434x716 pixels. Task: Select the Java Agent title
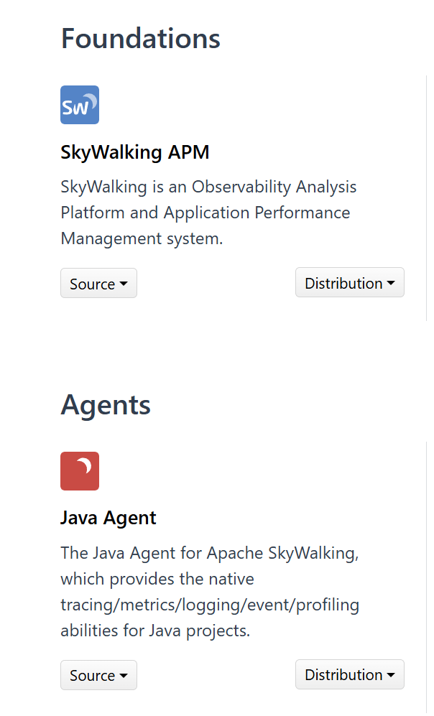coord(108,518)
